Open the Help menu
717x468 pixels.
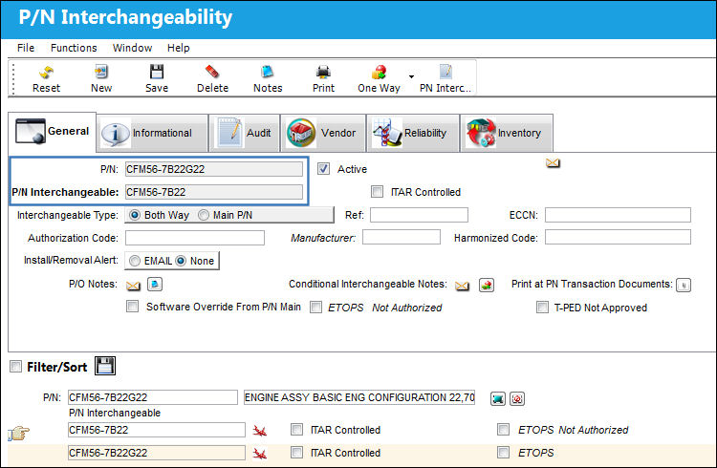179,48
